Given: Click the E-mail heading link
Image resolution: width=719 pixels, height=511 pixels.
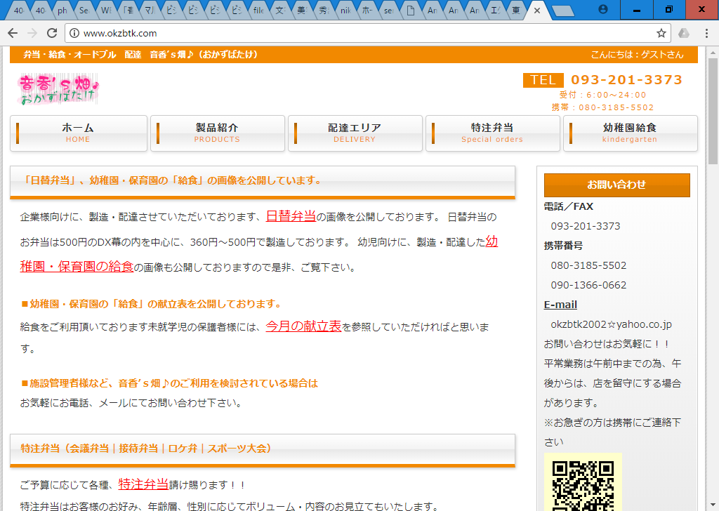Looking at the screenshot, I should [560, 305].
